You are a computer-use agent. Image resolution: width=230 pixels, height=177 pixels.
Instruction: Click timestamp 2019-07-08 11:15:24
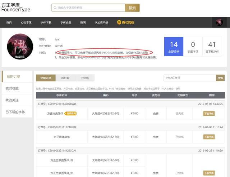click(211, 127)
